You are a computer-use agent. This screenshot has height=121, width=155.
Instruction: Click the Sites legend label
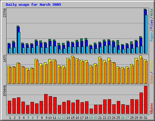152,79
